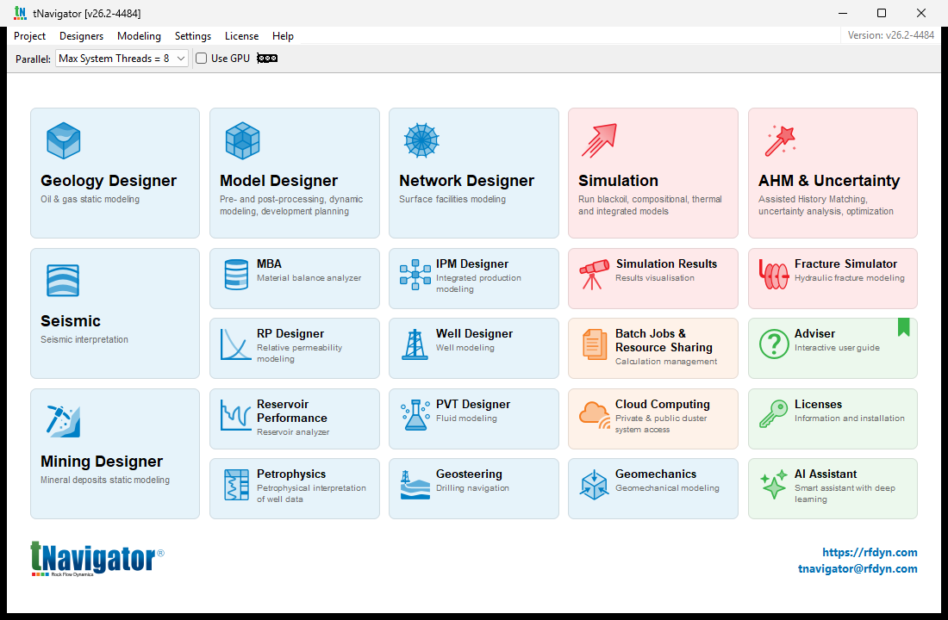Open the Help menu

coord(283,35)
